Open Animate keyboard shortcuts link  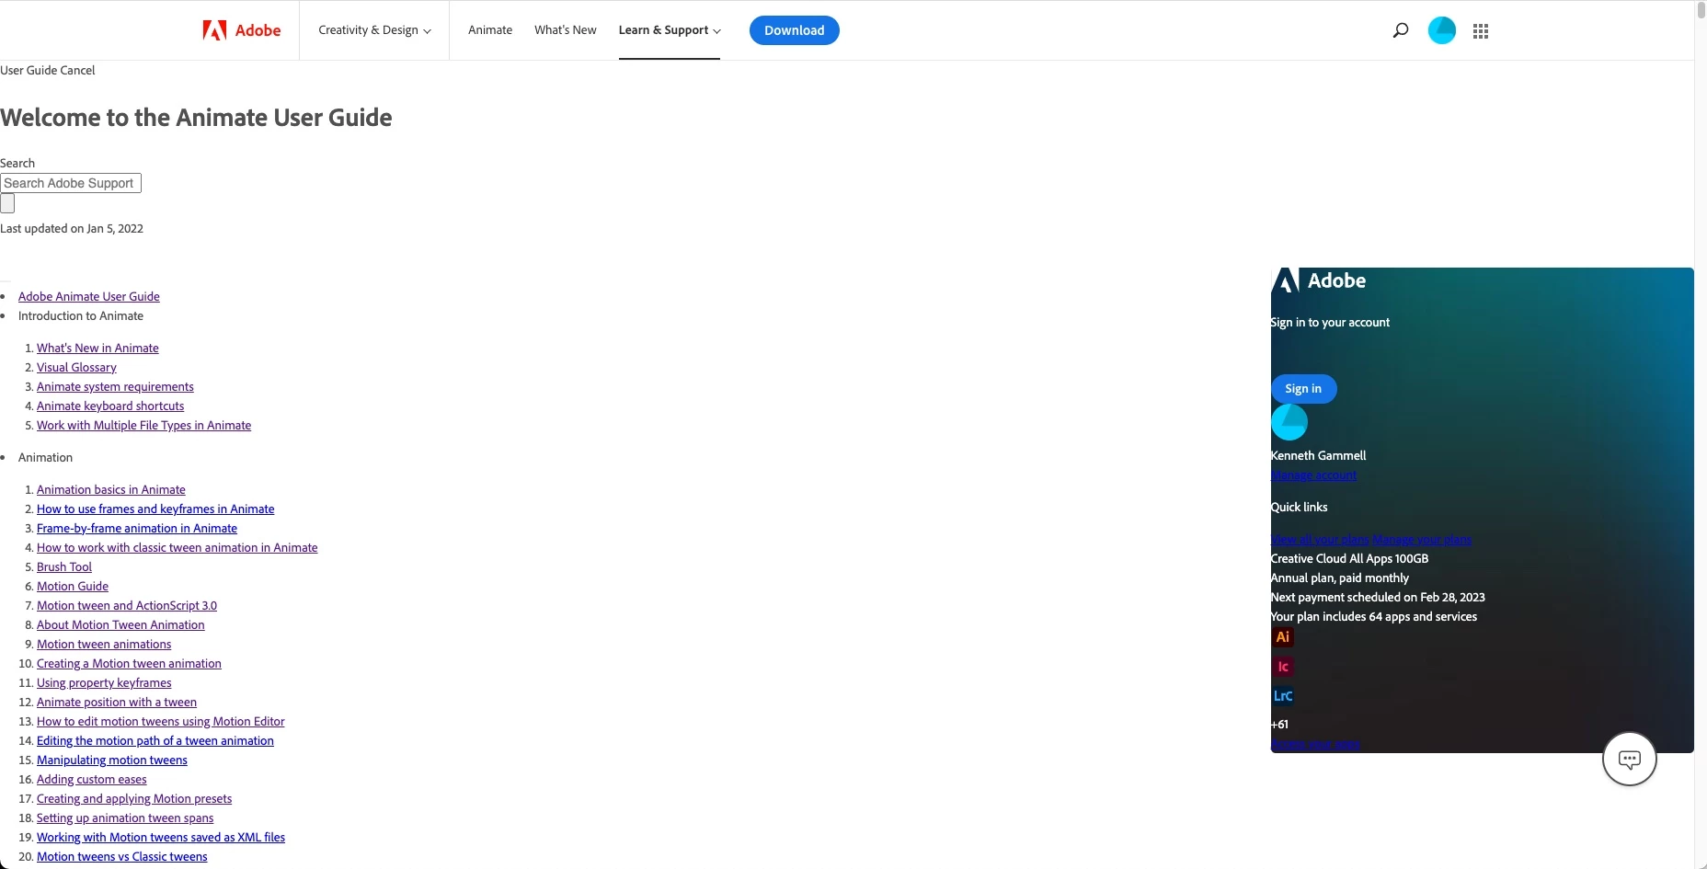(110, 406)
